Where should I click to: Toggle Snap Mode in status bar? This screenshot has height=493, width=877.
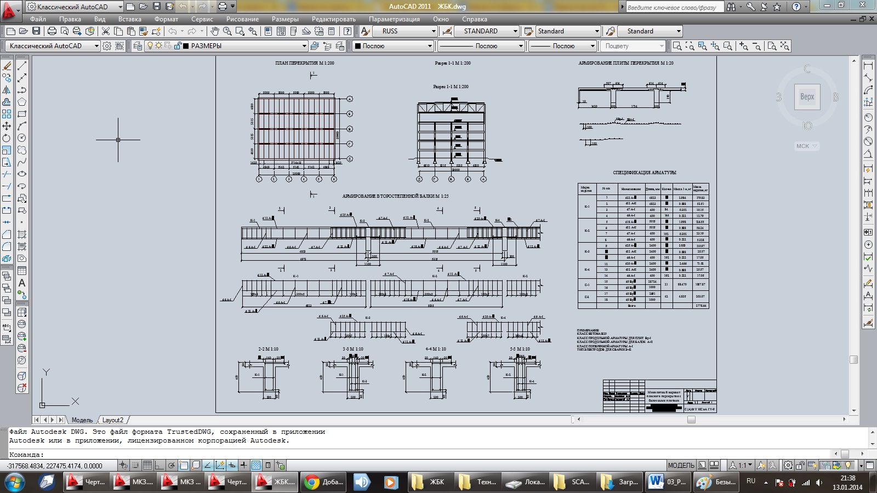tap(135, 466)
